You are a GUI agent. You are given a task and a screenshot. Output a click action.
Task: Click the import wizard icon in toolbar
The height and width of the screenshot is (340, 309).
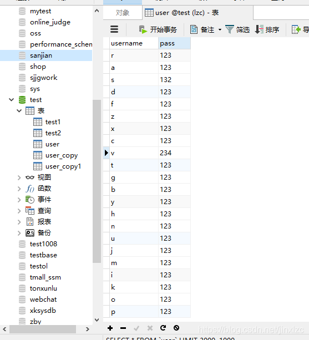(296, 29)
